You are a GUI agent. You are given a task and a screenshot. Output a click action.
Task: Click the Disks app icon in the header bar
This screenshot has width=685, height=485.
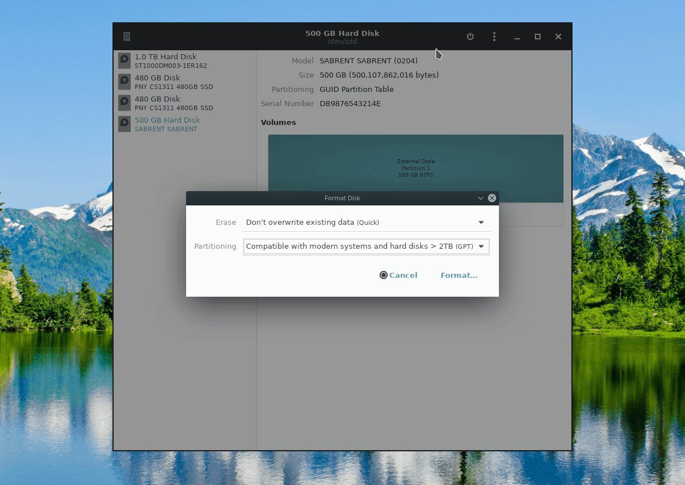click(126, 36)
